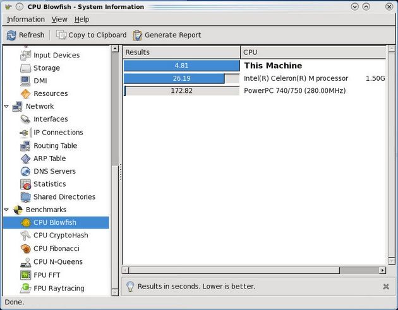Click the sidebar scroll up arrow

(115, 49)
